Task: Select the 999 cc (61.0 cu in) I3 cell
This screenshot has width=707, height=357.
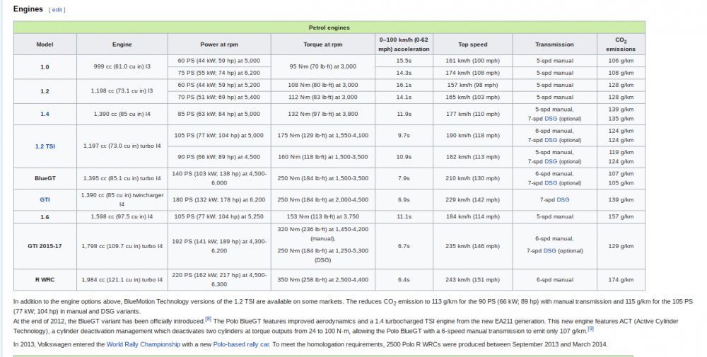Action: 122,66
